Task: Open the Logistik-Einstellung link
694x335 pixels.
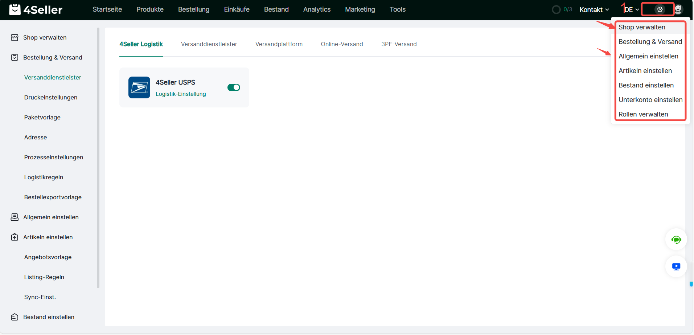Action: click(181, 94)
